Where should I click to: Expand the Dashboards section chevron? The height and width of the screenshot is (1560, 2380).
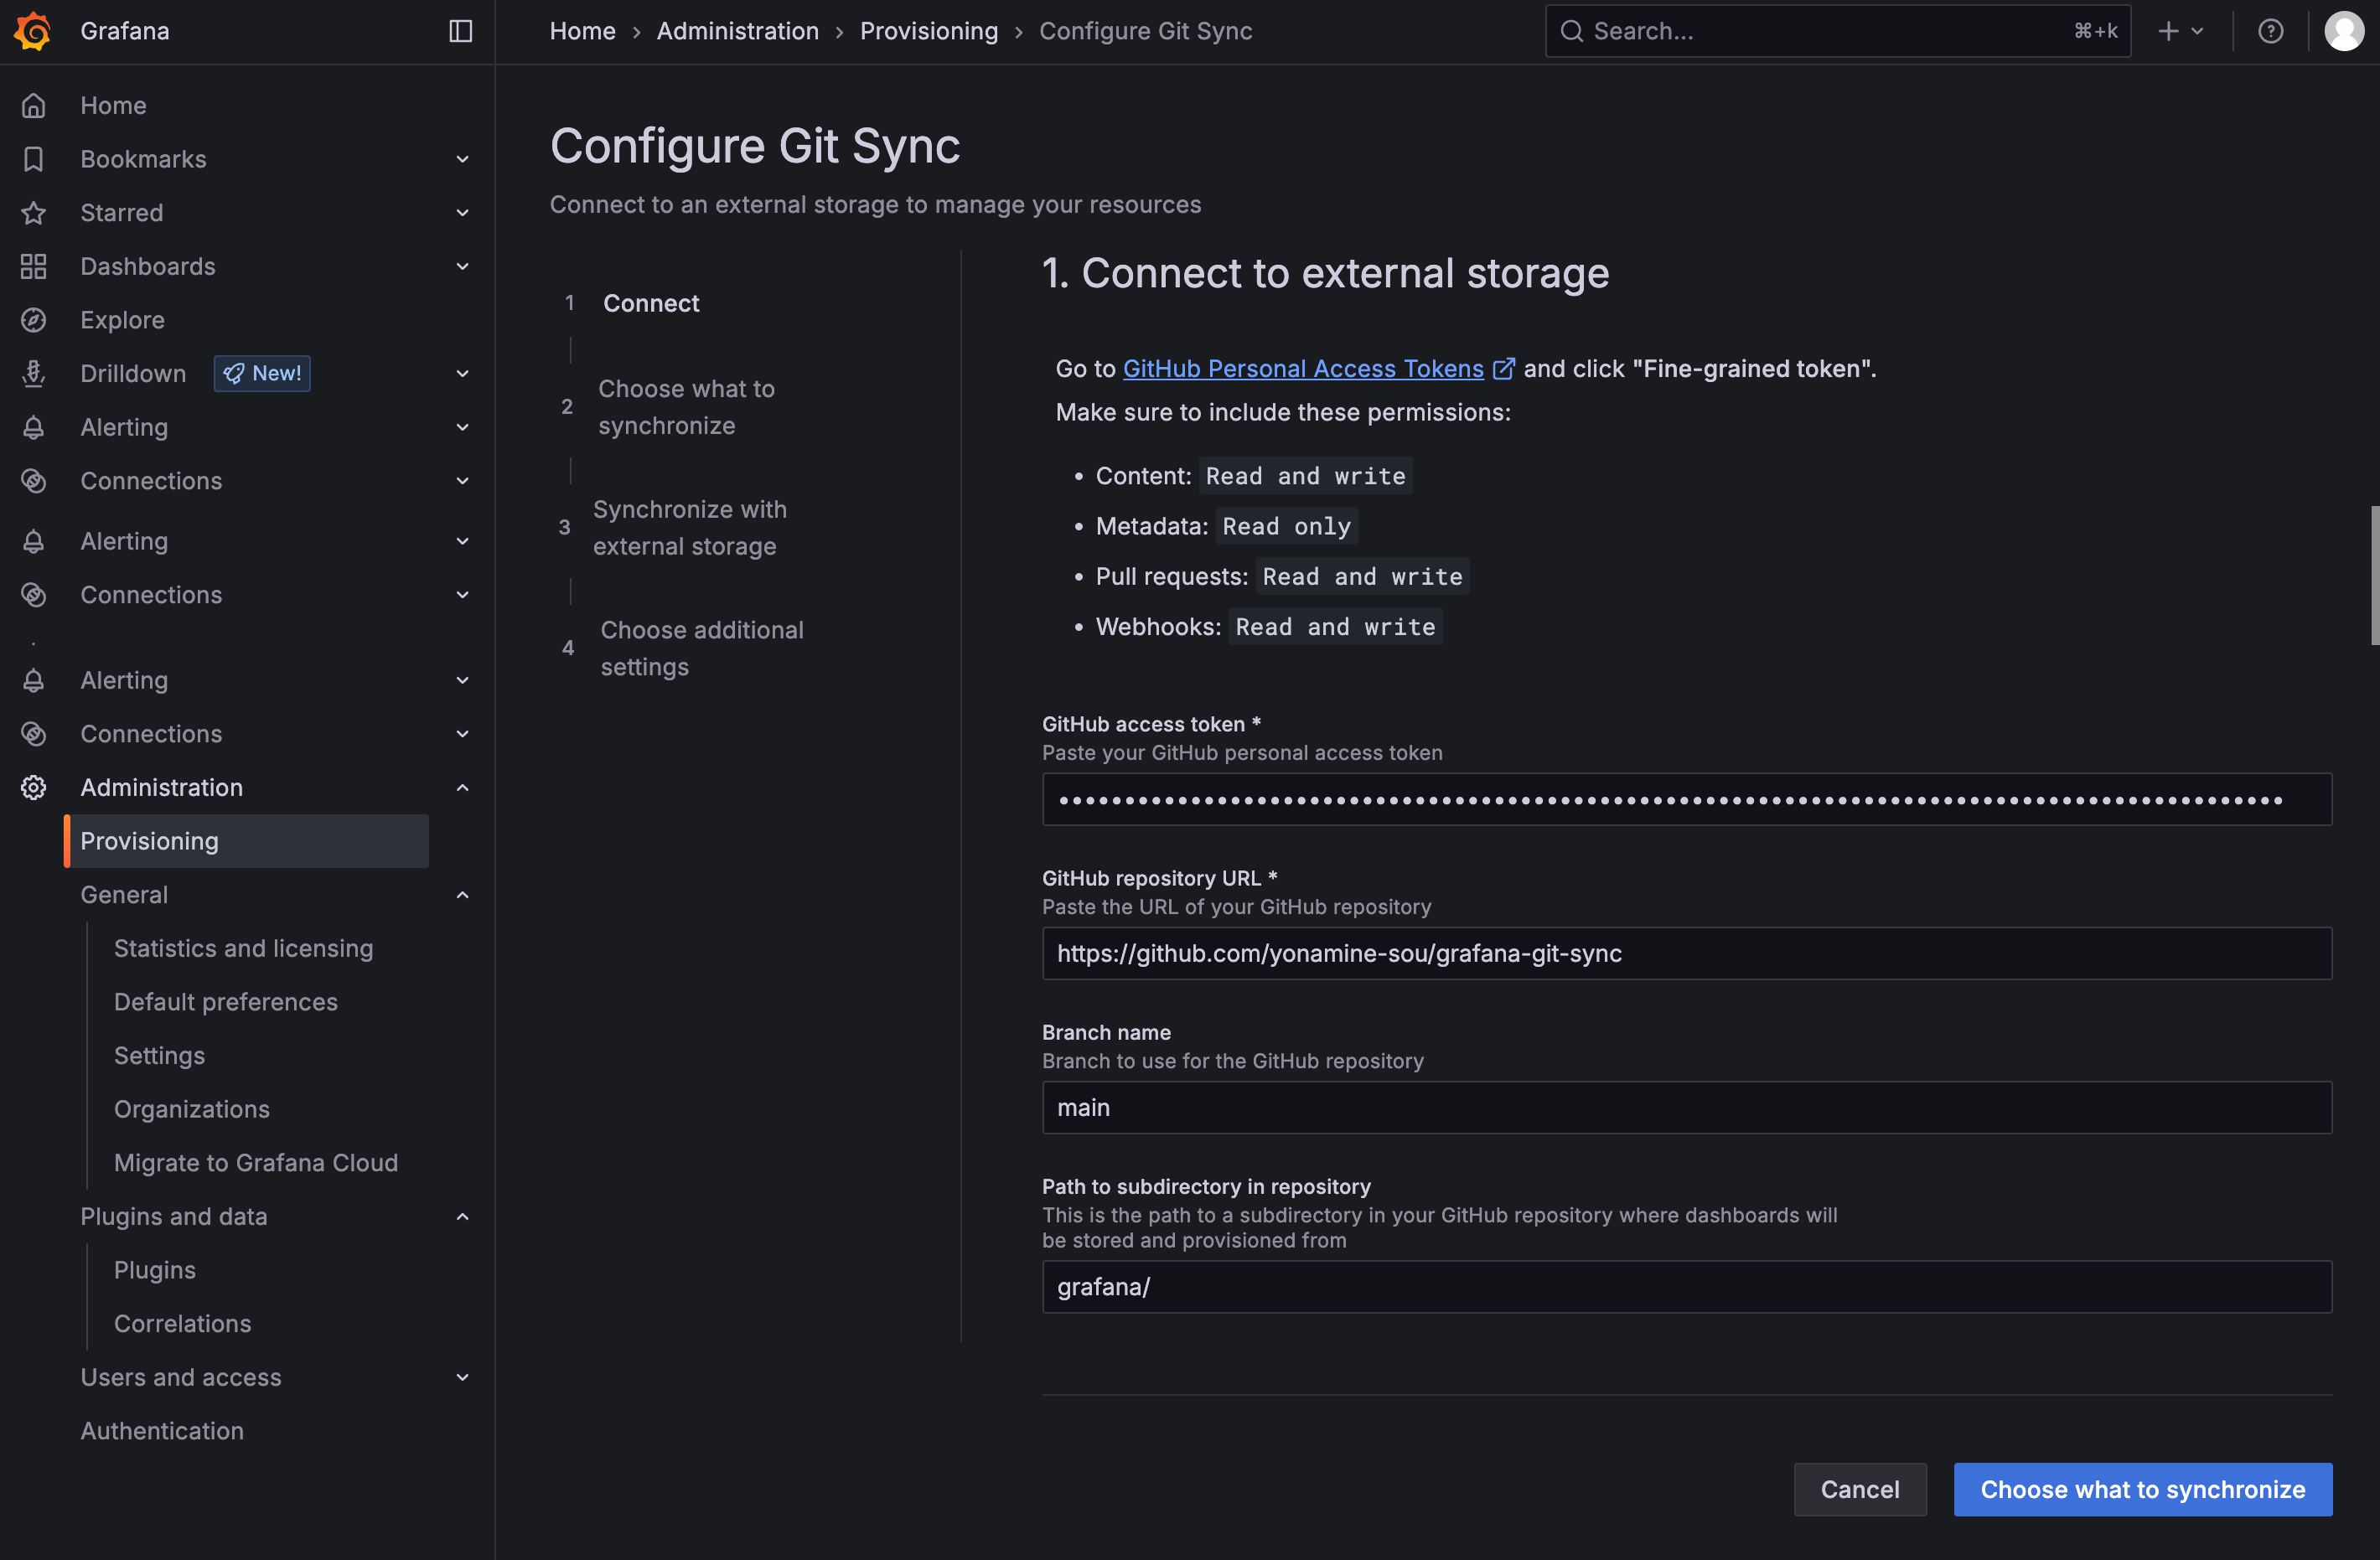tap(462, 266)
